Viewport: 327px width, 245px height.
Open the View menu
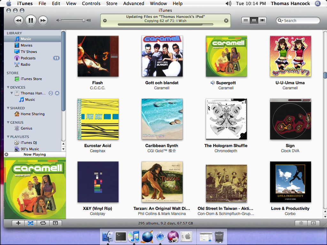pos(71,4)
